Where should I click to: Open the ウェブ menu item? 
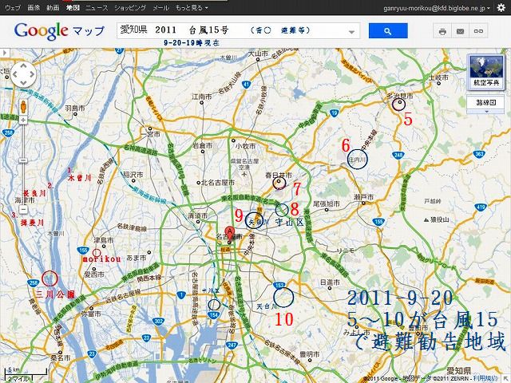[x=13, y=7]
